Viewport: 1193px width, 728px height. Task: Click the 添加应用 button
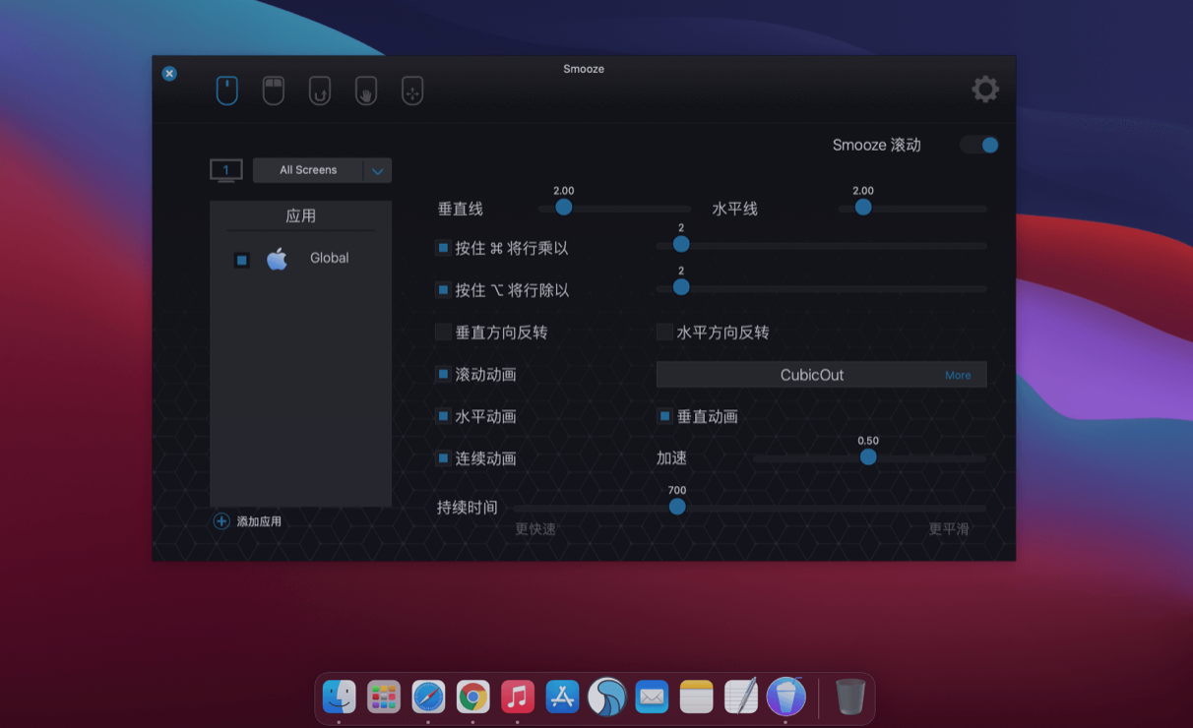click(x=248, y=521)
